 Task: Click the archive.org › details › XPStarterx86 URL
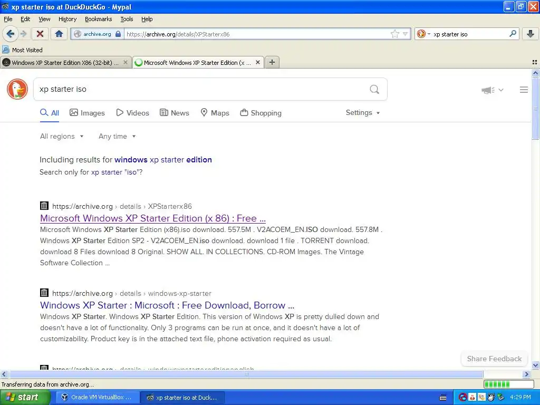[122, 206]
